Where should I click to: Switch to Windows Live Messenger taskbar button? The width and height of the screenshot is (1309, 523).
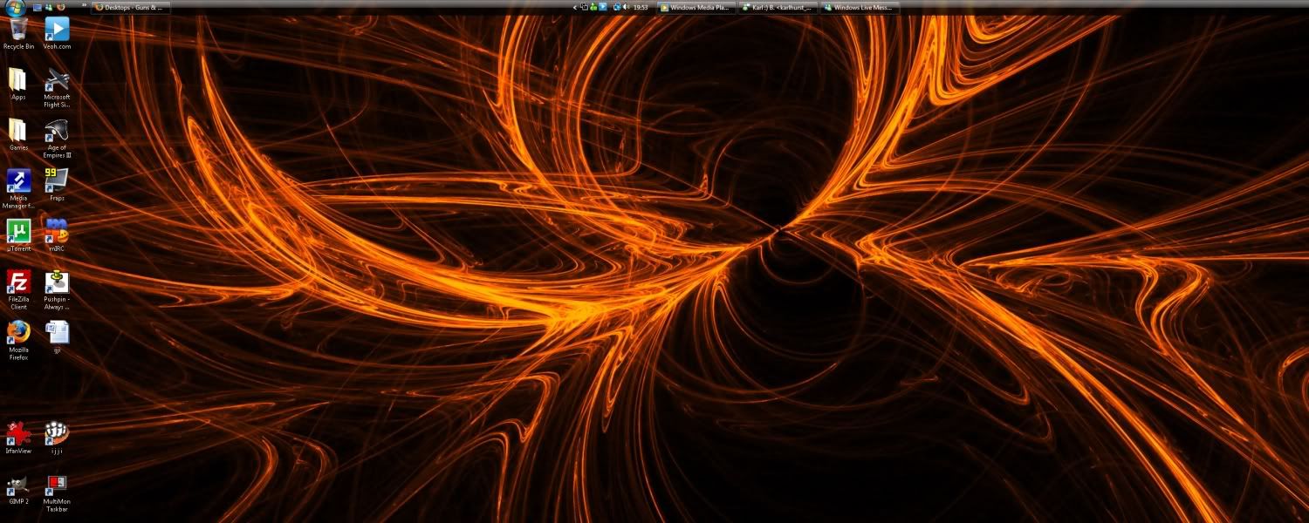coord(860,7)
